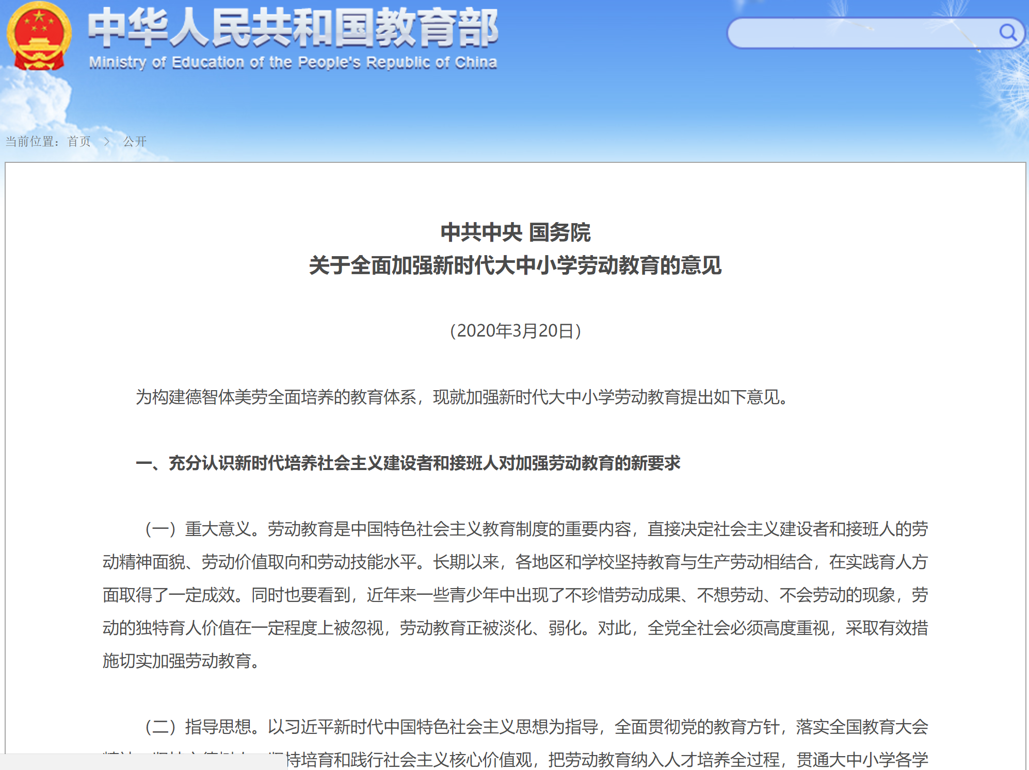Open the 公开 breadcrumb link
This screenshot has width=1029, height=770.
tap(135, 141)
